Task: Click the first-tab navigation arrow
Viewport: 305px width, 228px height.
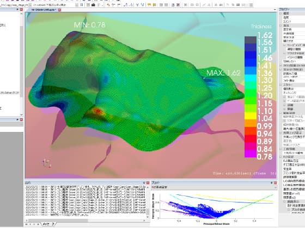Action: point(27,224)
